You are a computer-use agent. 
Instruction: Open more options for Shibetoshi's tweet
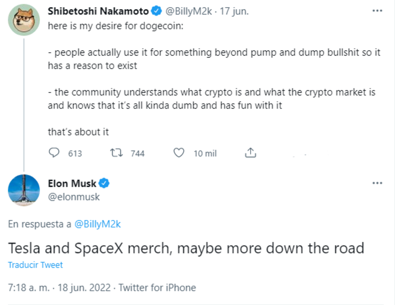point(377,11)
